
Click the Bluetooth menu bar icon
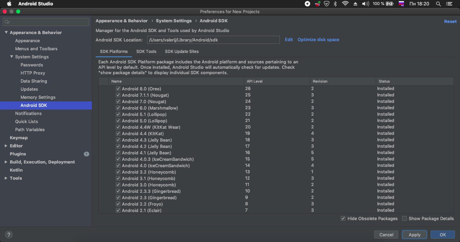(335, 4)
